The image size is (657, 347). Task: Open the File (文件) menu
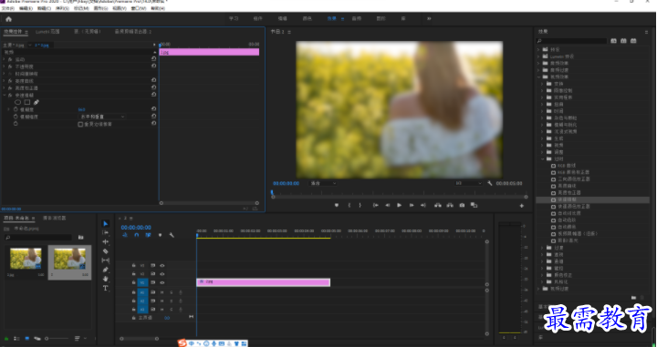click(x=8, y=8)
